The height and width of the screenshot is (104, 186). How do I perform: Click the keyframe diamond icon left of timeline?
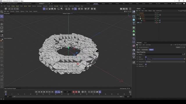[x=6, y=92]
